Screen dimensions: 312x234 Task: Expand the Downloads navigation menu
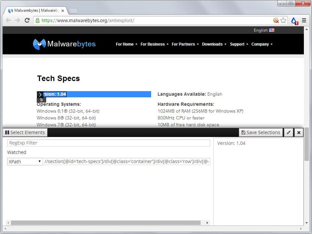[214, 44]
